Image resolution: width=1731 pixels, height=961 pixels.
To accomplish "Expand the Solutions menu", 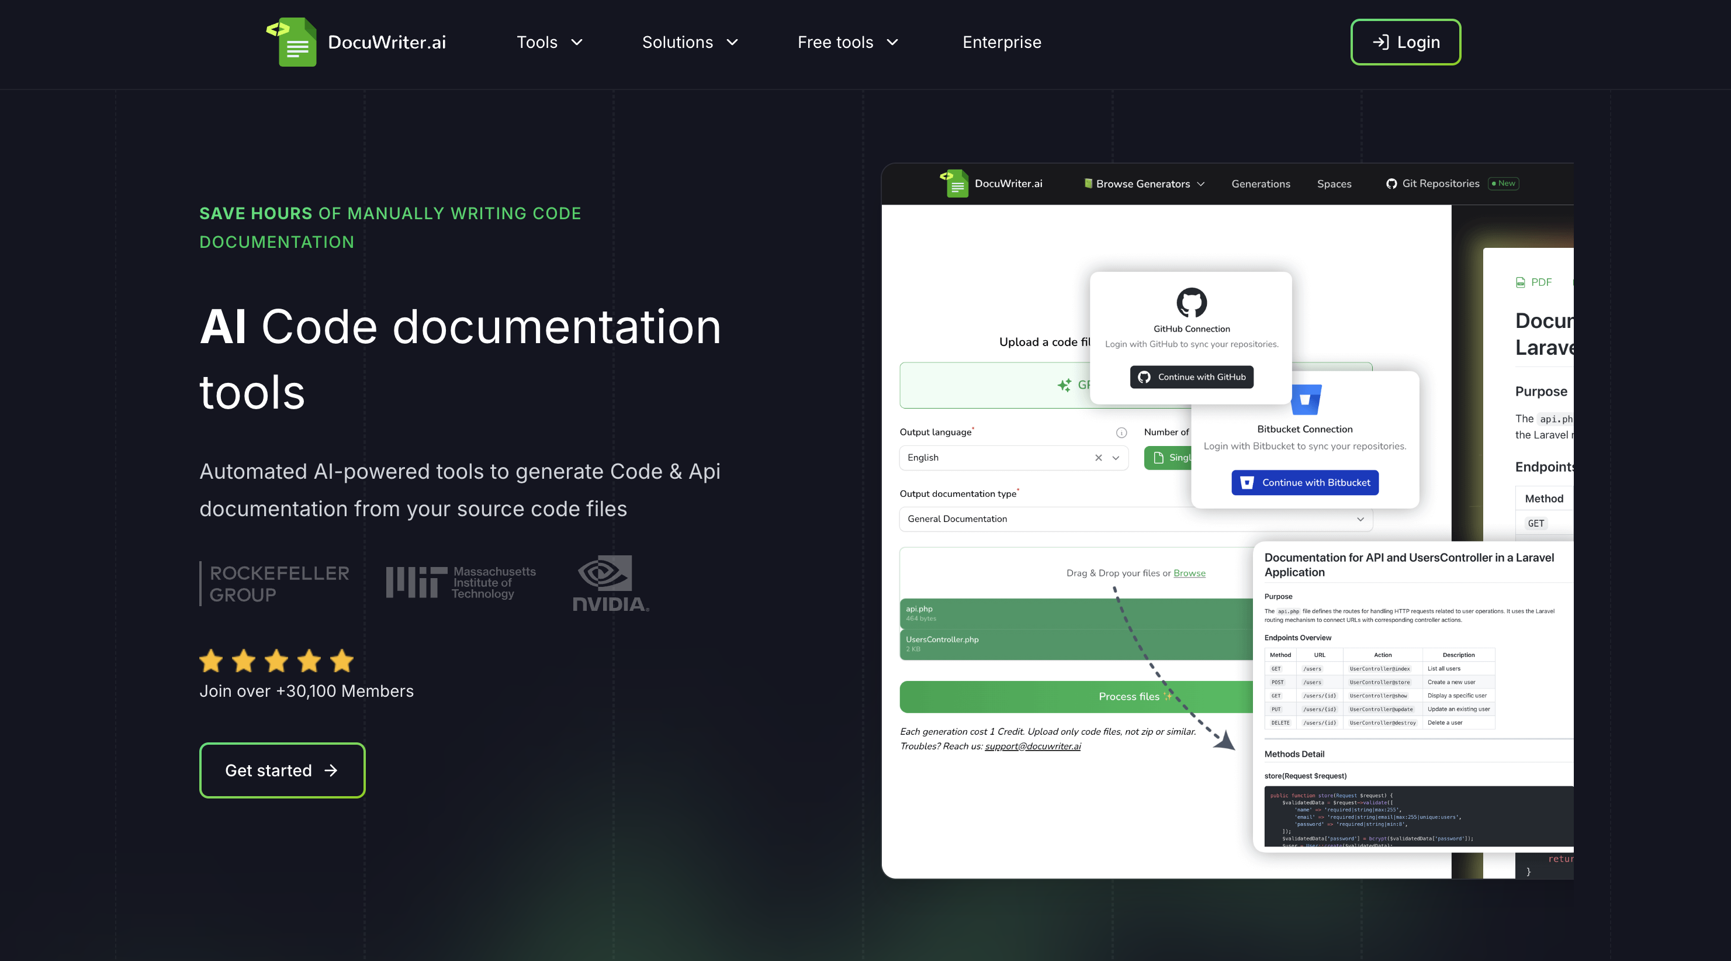I will pos(690,42).
